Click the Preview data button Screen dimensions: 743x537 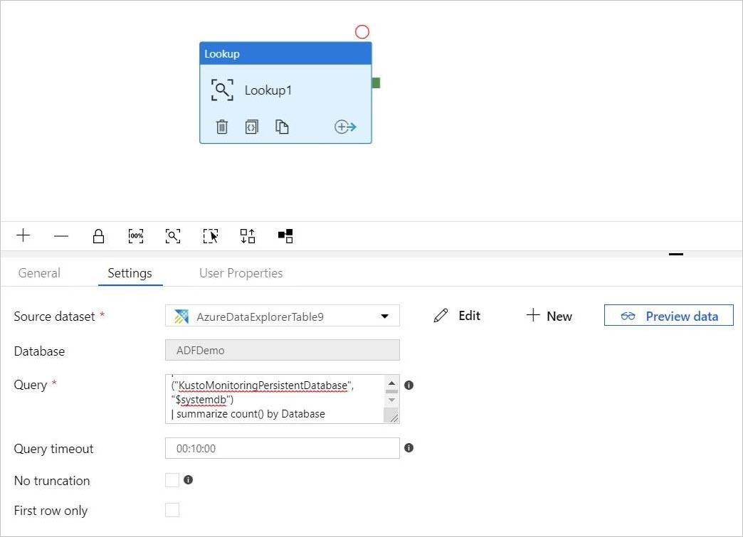668,315
